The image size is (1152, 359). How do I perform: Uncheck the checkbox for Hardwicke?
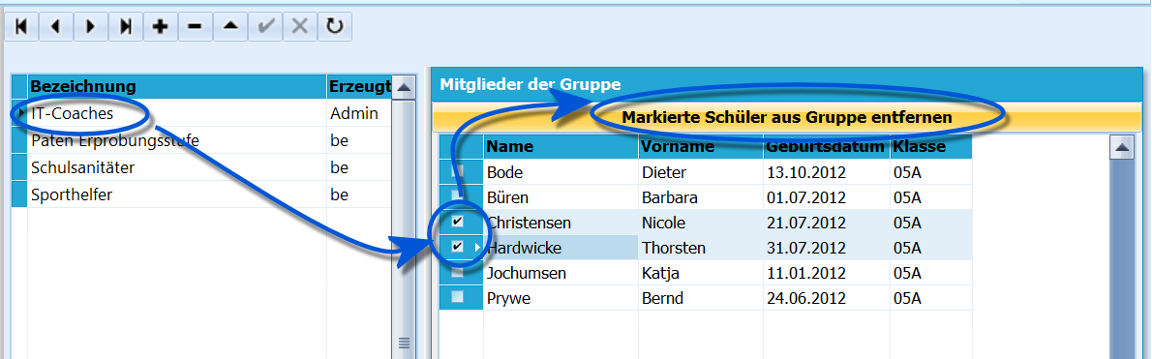point(458,247)
